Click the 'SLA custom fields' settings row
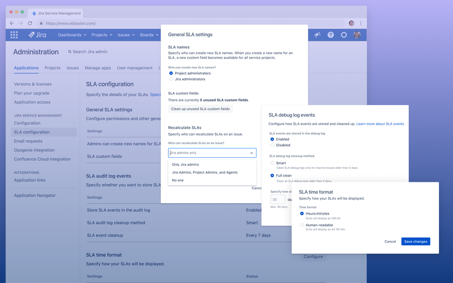 (x=104, y=156)
